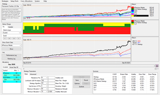
Task: Click the Mean Rev. Per. input field
Action: pos(52,83)
